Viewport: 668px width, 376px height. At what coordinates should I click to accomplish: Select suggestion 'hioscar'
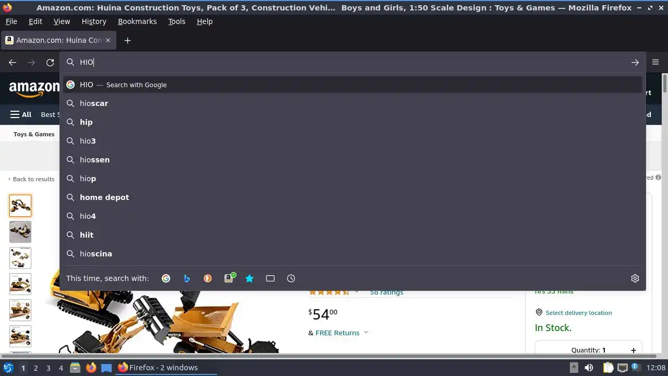pos(353,103)
